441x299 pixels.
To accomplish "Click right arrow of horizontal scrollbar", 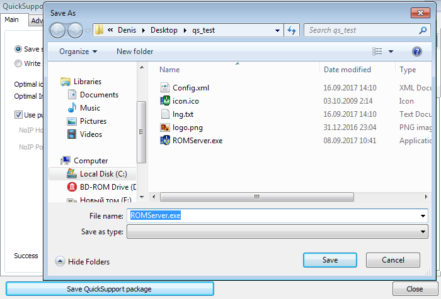I will 427,197.
